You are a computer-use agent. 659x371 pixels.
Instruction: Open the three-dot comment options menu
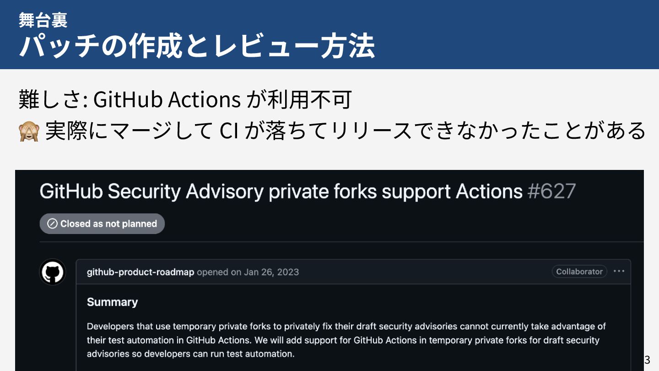(619, 271)
